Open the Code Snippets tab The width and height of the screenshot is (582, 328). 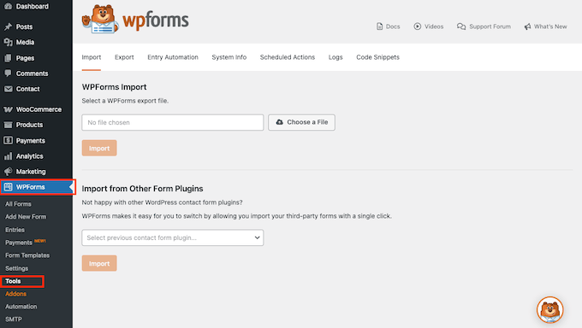pyautogui.click(x=377, y=57)
